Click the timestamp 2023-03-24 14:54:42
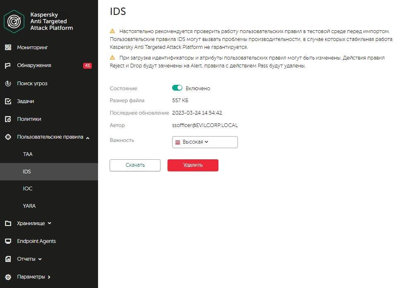 197,113
